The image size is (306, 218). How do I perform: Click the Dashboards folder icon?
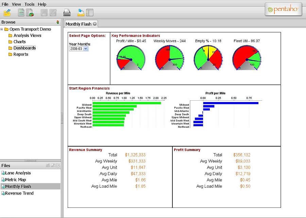(10, 48)
